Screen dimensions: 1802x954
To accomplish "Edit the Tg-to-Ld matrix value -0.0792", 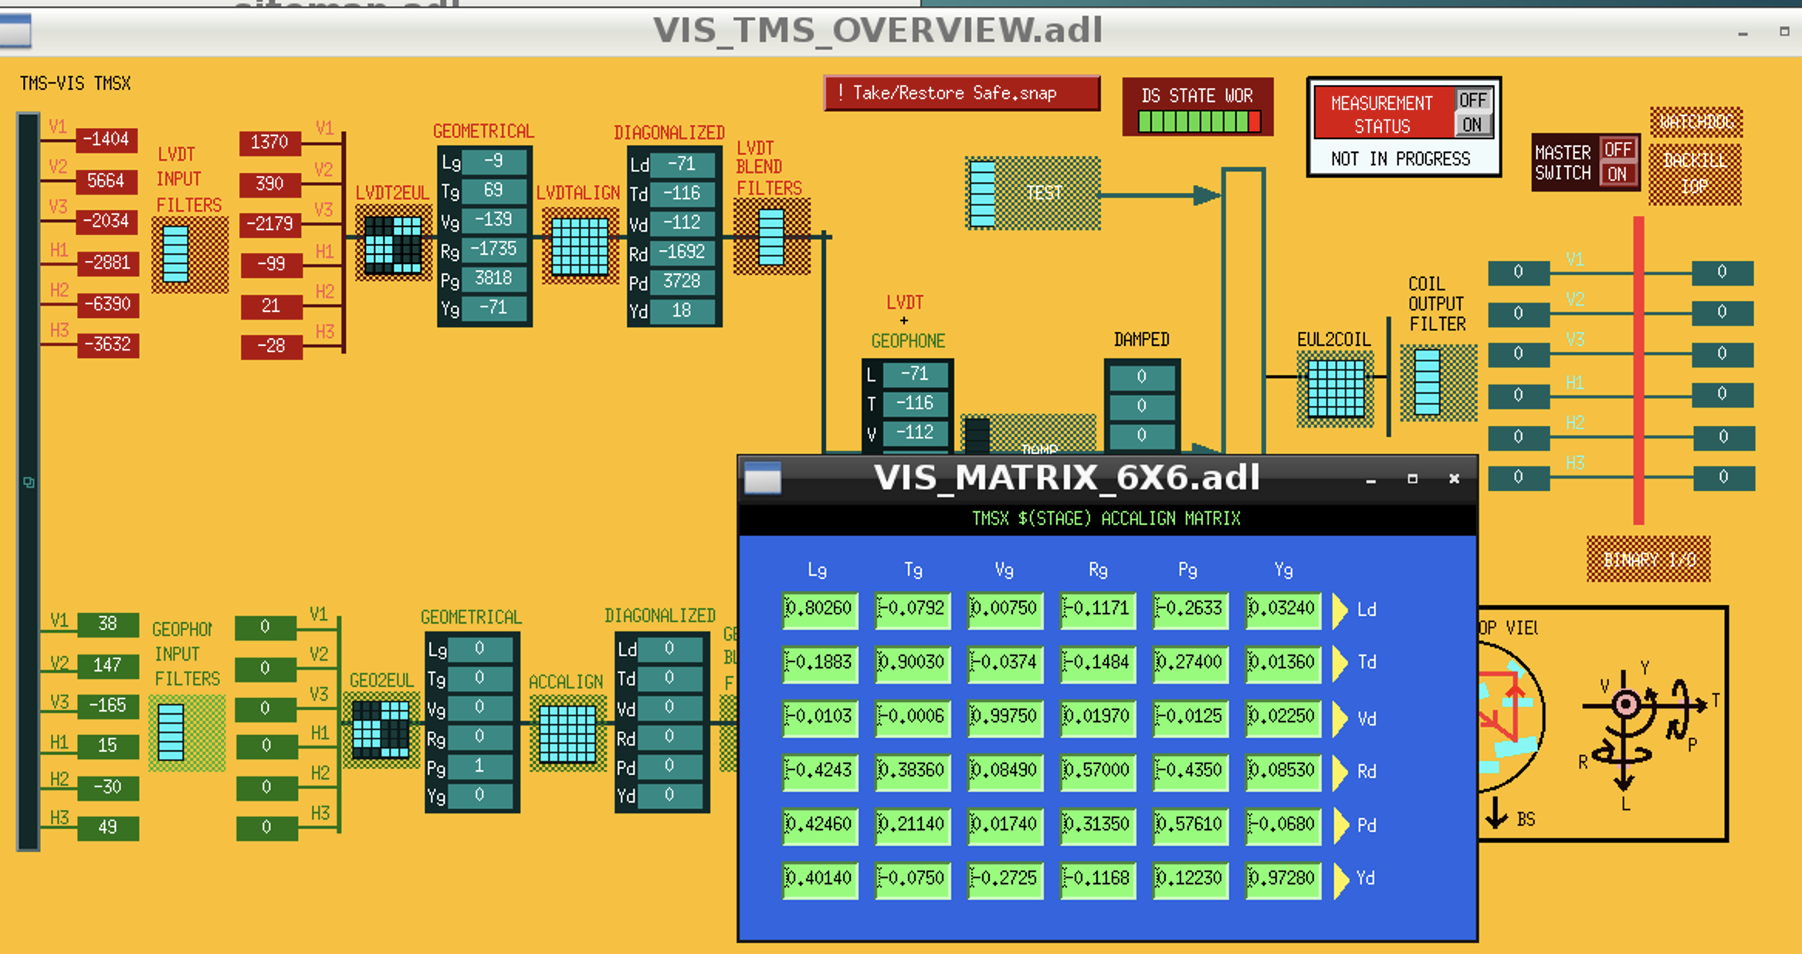I will click(912, 610).
